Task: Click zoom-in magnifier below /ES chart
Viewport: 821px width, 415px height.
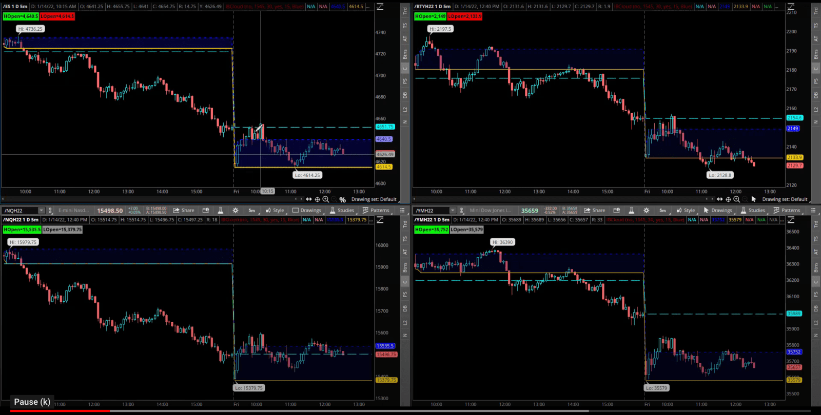Action: (326, 199)
